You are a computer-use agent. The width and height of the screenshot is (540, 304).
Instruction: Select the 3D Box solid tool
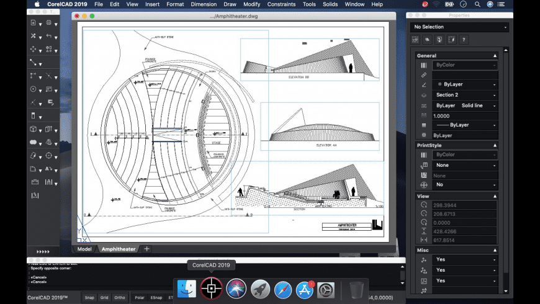click(x=33, y=129)
